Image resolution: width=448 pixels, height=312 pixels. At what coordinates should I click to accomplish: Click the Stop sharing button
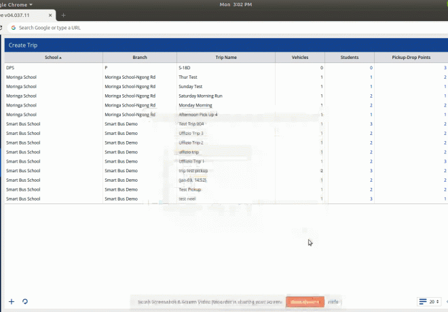point(305,302)
